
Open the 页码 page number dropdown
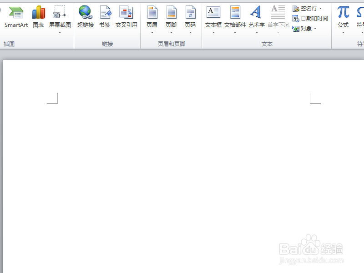pos(191,33)
